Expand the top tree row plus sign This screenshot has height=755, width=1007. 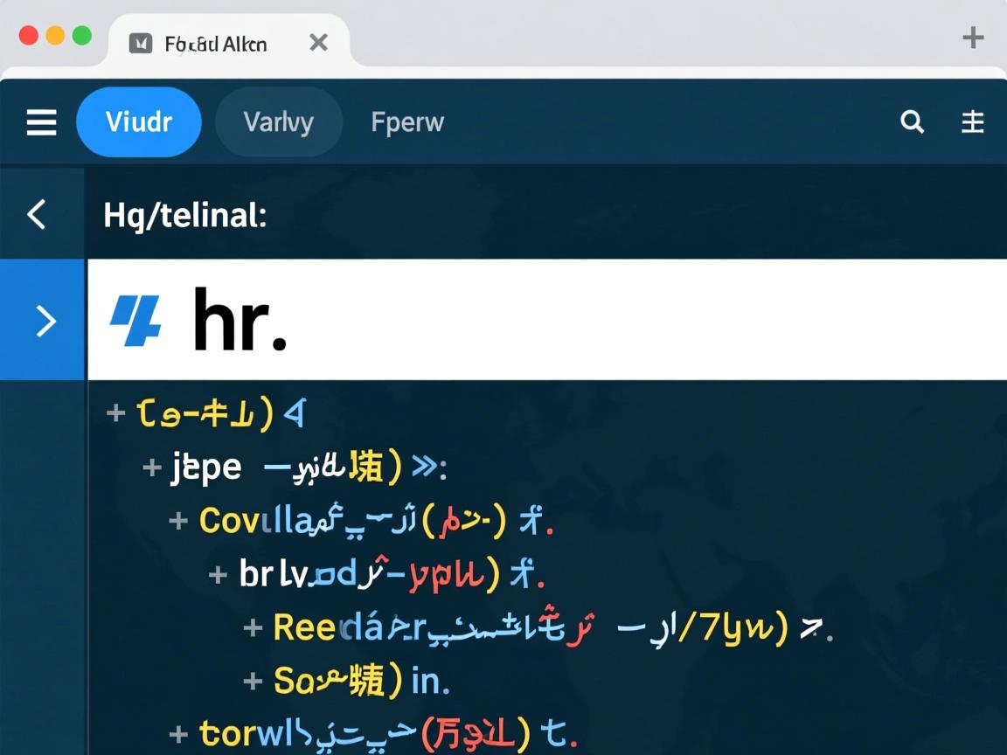tap(115, 412)
